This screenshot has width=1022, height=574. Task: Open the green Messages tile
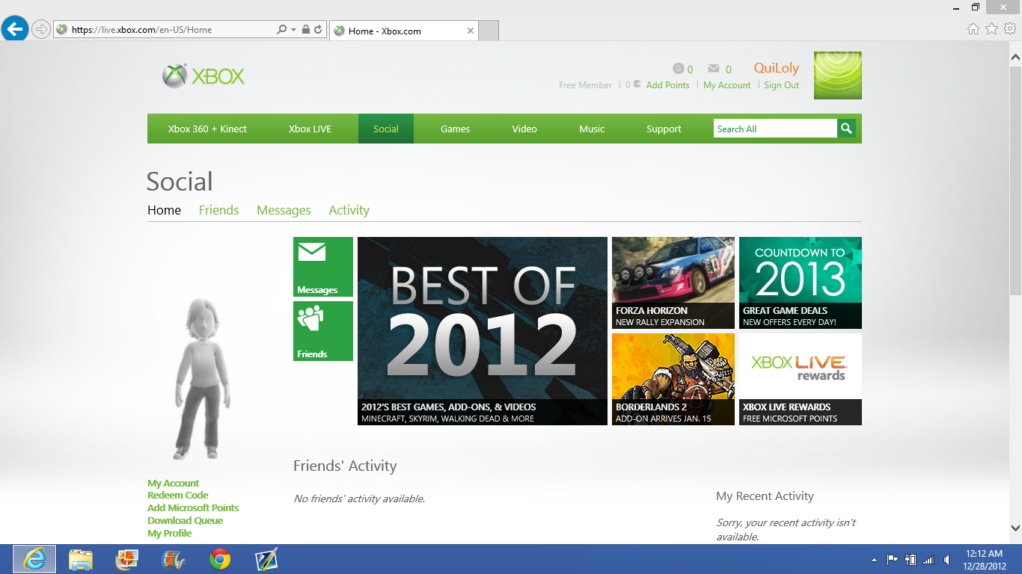tap(323, 267)
